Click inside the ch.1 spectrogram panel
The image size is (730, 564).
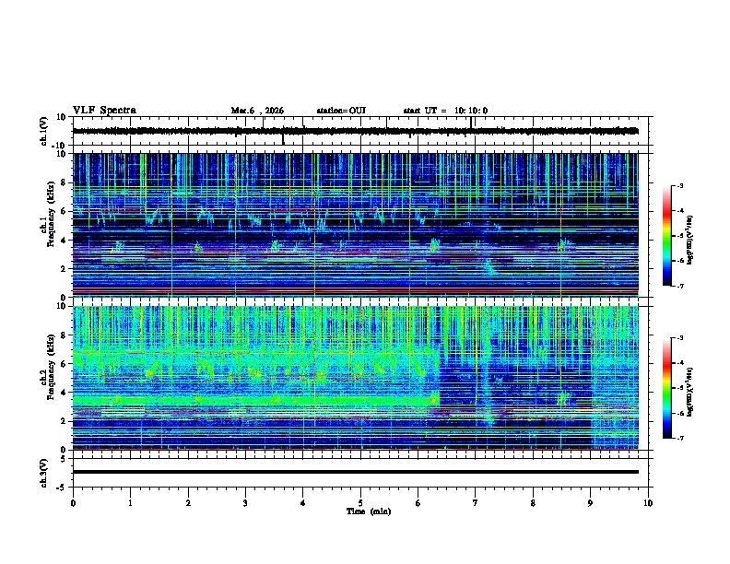pos(355,225)
